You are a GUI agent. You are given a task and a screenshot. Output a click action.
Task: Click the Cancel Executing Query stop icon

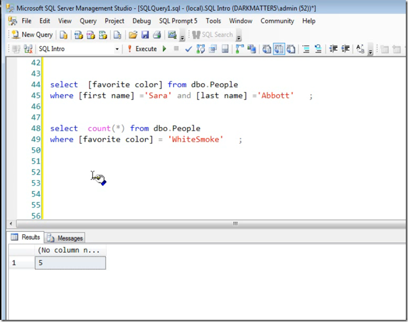(176, 48)
